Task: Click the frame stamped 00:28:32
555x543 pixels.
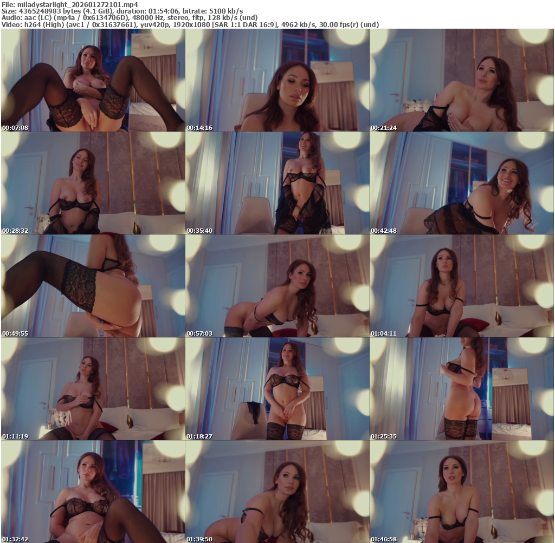Action: (93, 183)
